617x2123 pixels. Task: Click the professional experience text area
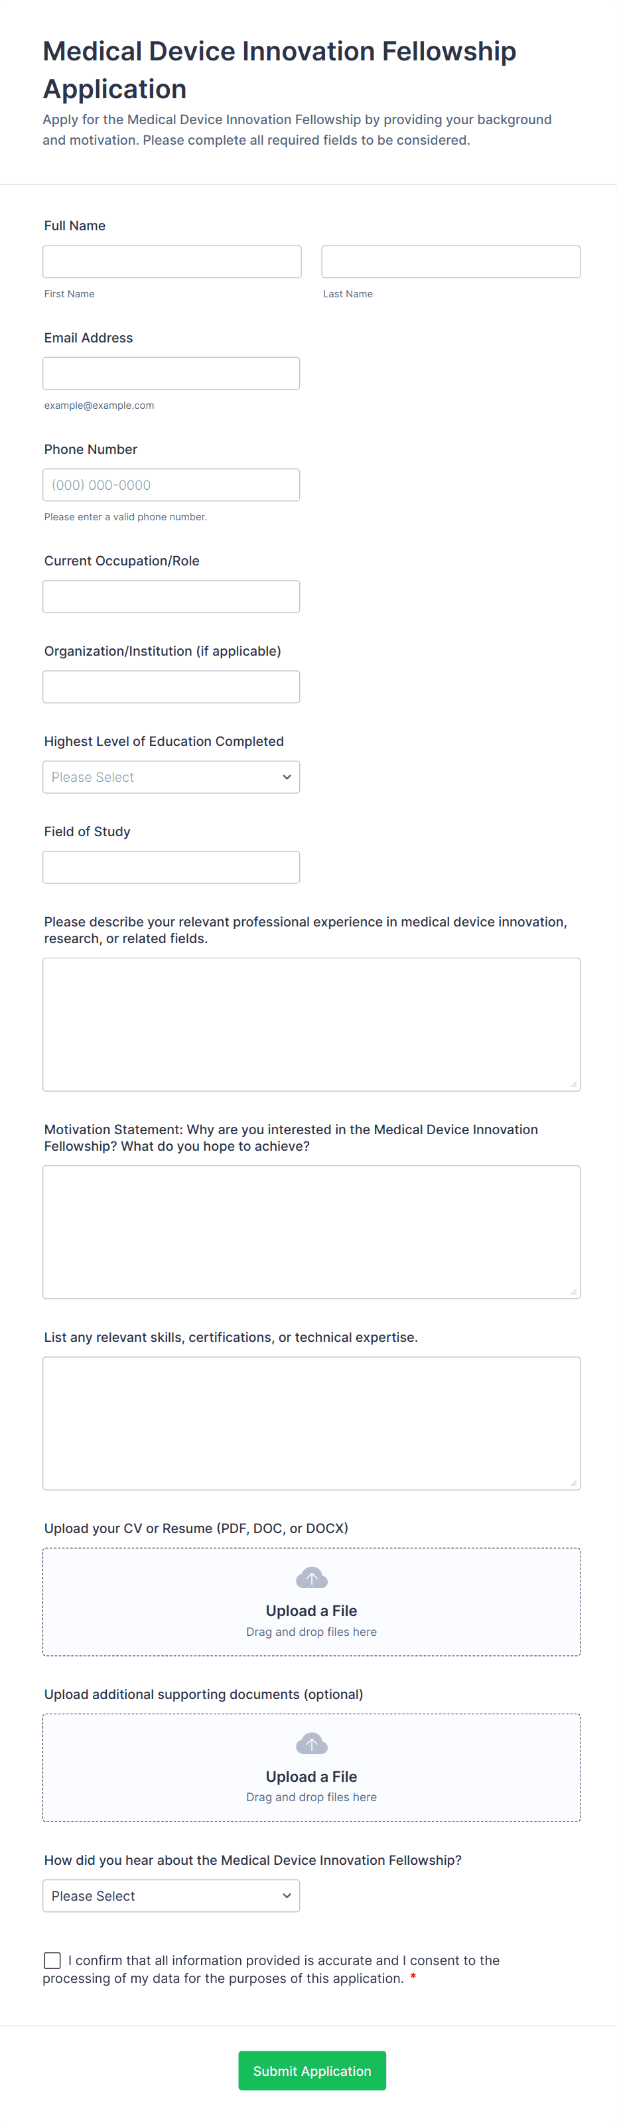tap(311, 1023)
